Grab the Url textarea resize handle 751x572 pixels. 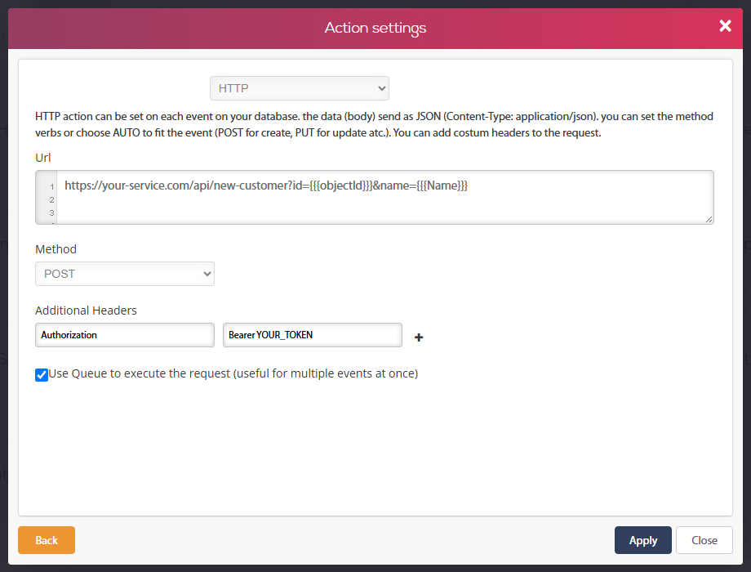[x=709, y=219]
